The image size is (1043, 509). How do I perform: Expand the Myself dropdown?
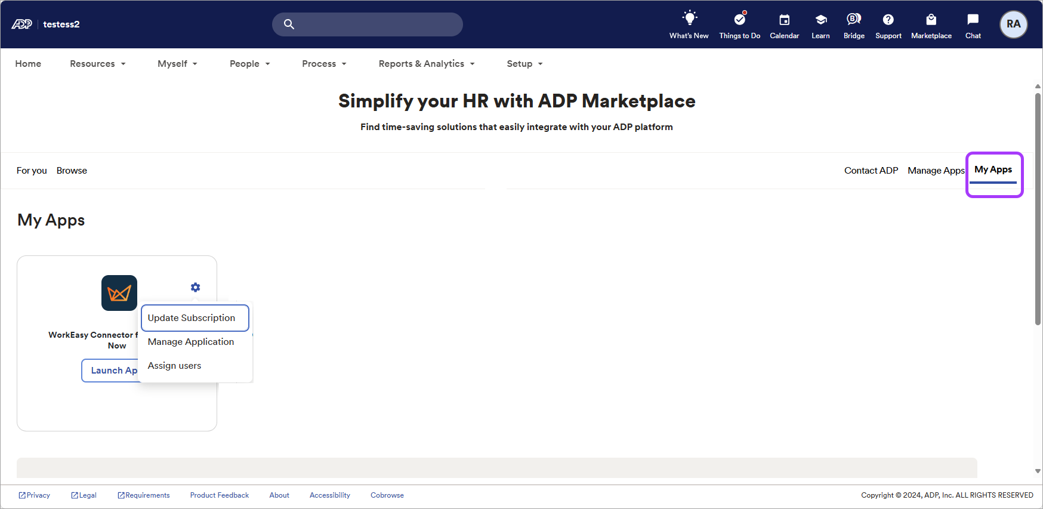[178, 64]
